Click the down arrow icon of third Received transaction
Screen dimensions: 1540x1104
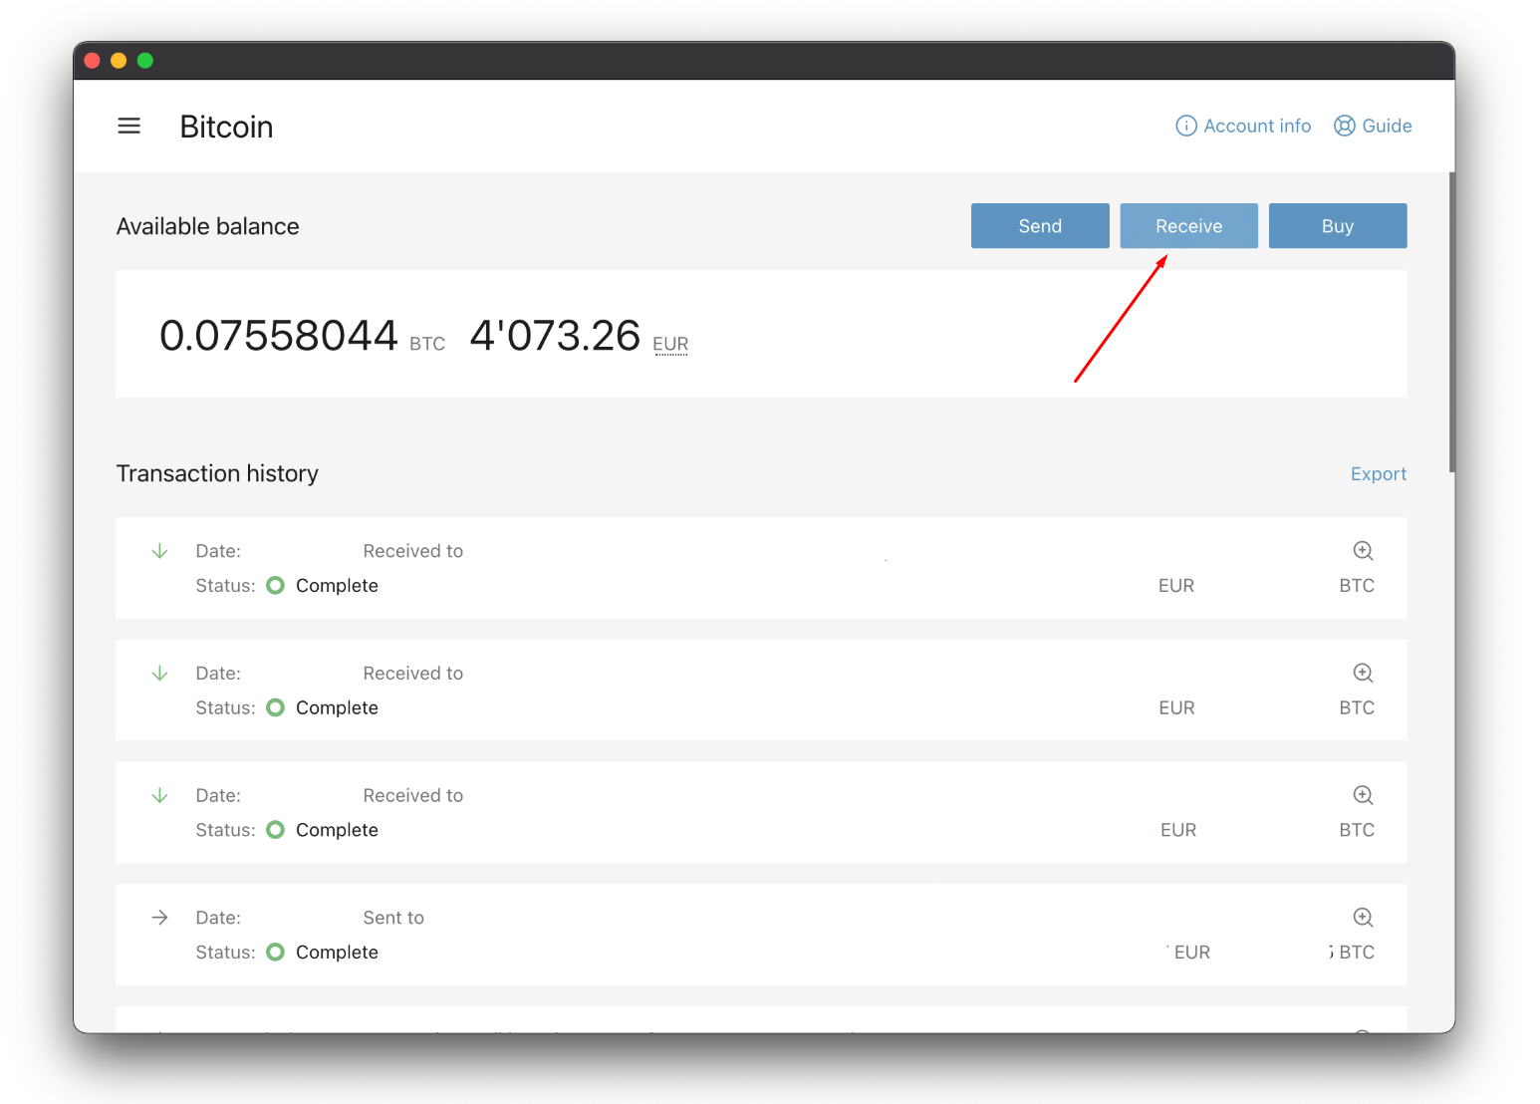point(159,795)
